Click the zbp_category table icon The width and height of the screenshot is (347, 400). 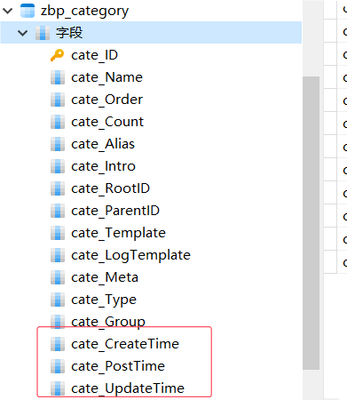pyautogui.click(x=28, y=11)
